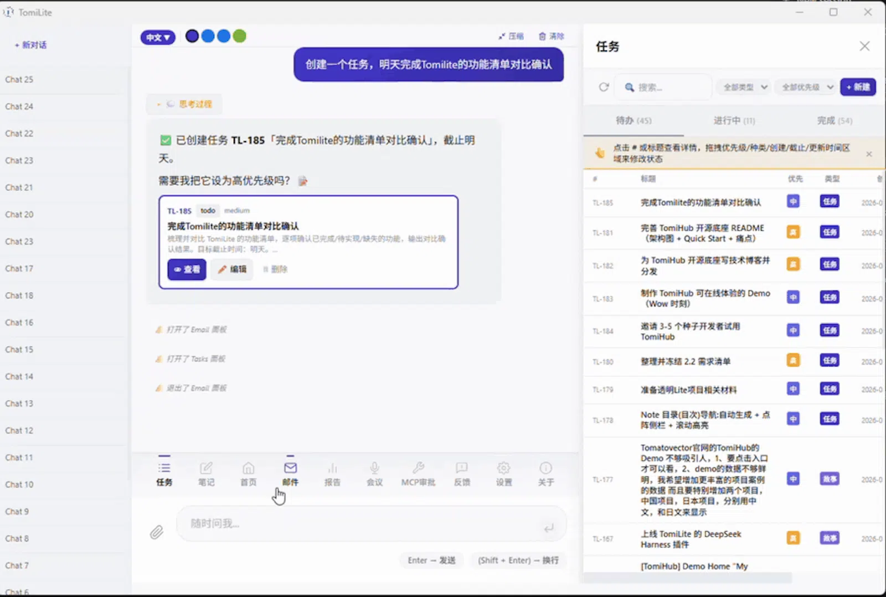This screenshot has height=597, width=886.
Task: Open the Mail (邮件) icon
Action: 290,468
